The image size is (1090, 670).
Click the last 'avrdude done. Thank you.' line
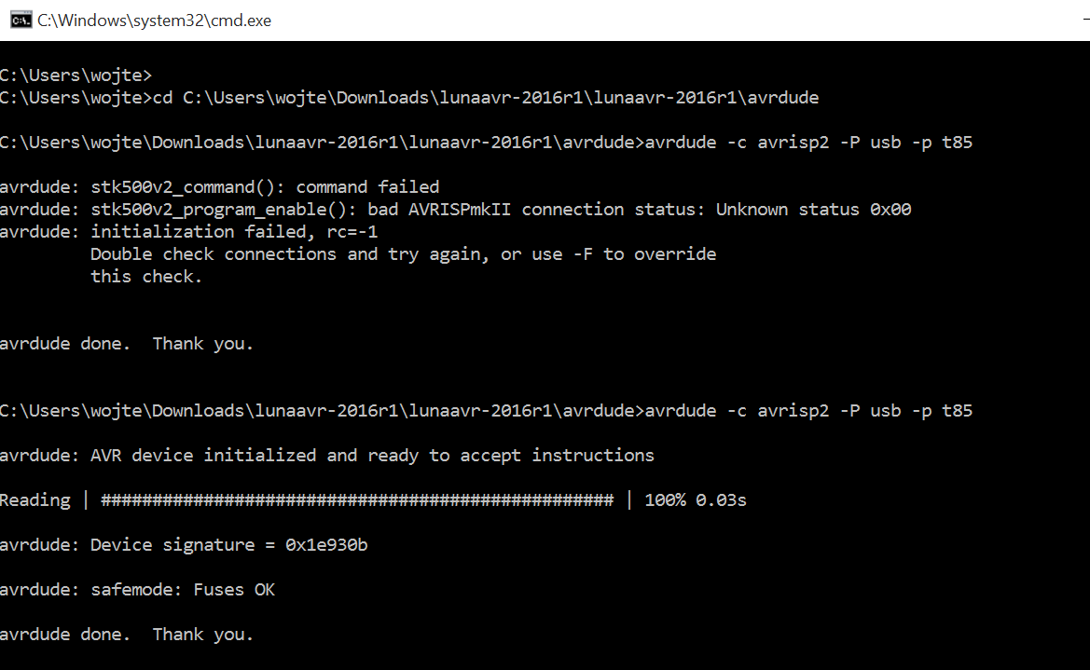coord(127,634)
